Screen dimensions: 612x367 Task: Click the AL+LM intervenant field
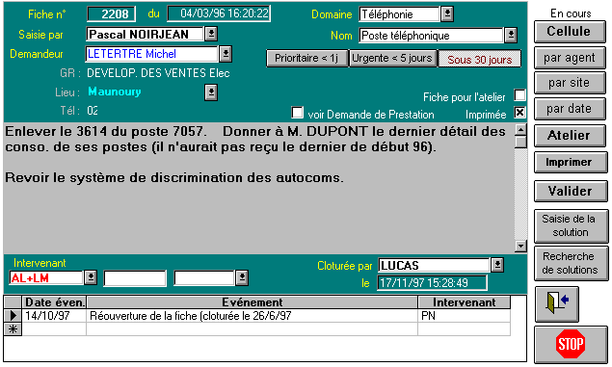(46, 277)
